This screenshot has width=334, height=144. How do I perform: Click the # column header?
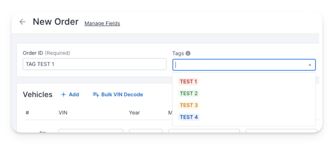27,113
